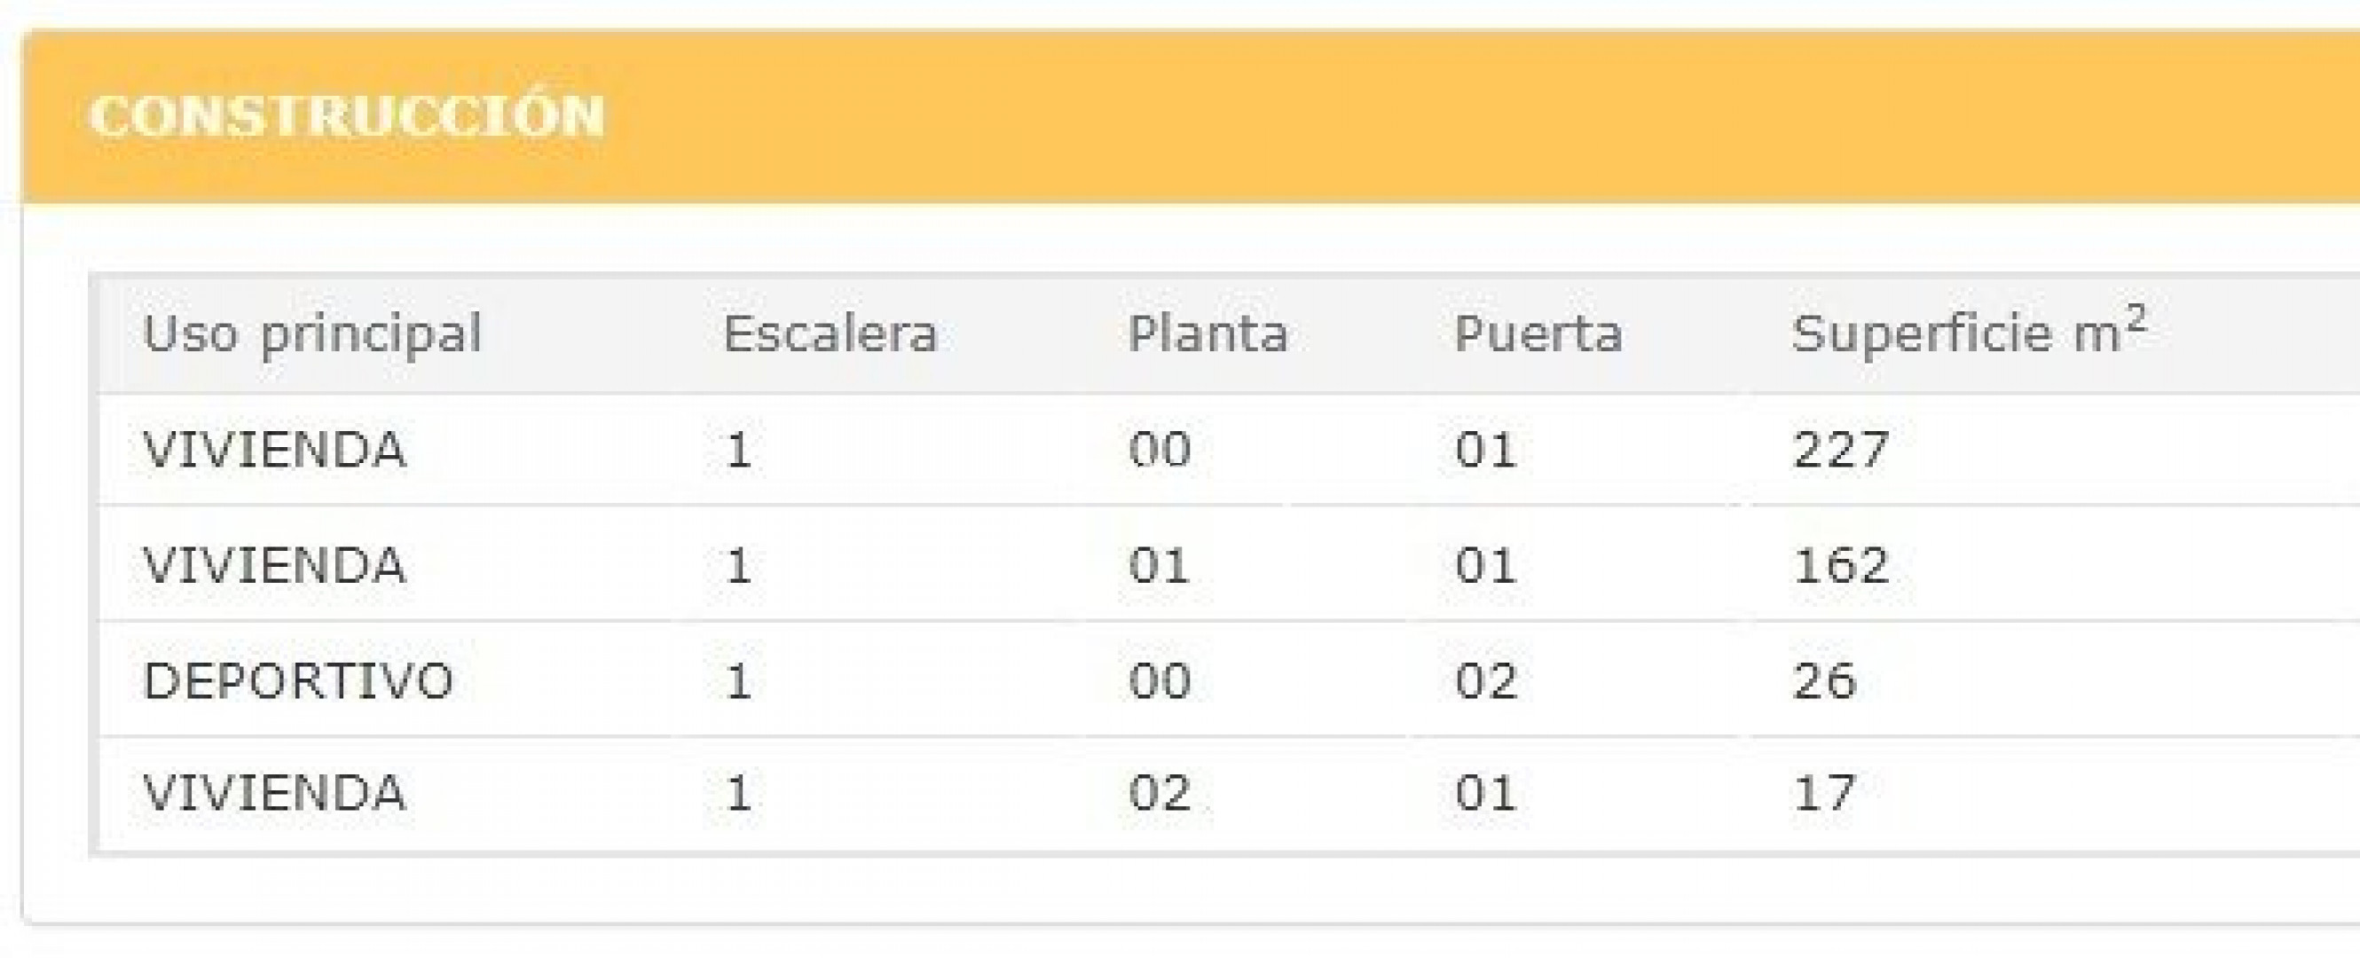Click the DEPORTIVO row label
This screenshot has height=958, width=2360.
tap(298, 680)
